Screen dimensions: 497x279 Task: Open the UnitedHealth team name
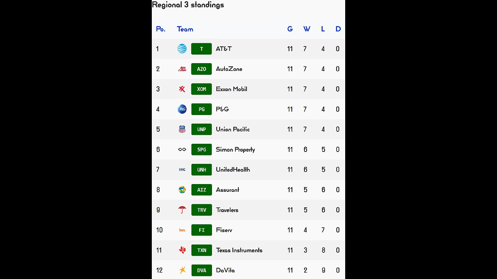point(233,170)
